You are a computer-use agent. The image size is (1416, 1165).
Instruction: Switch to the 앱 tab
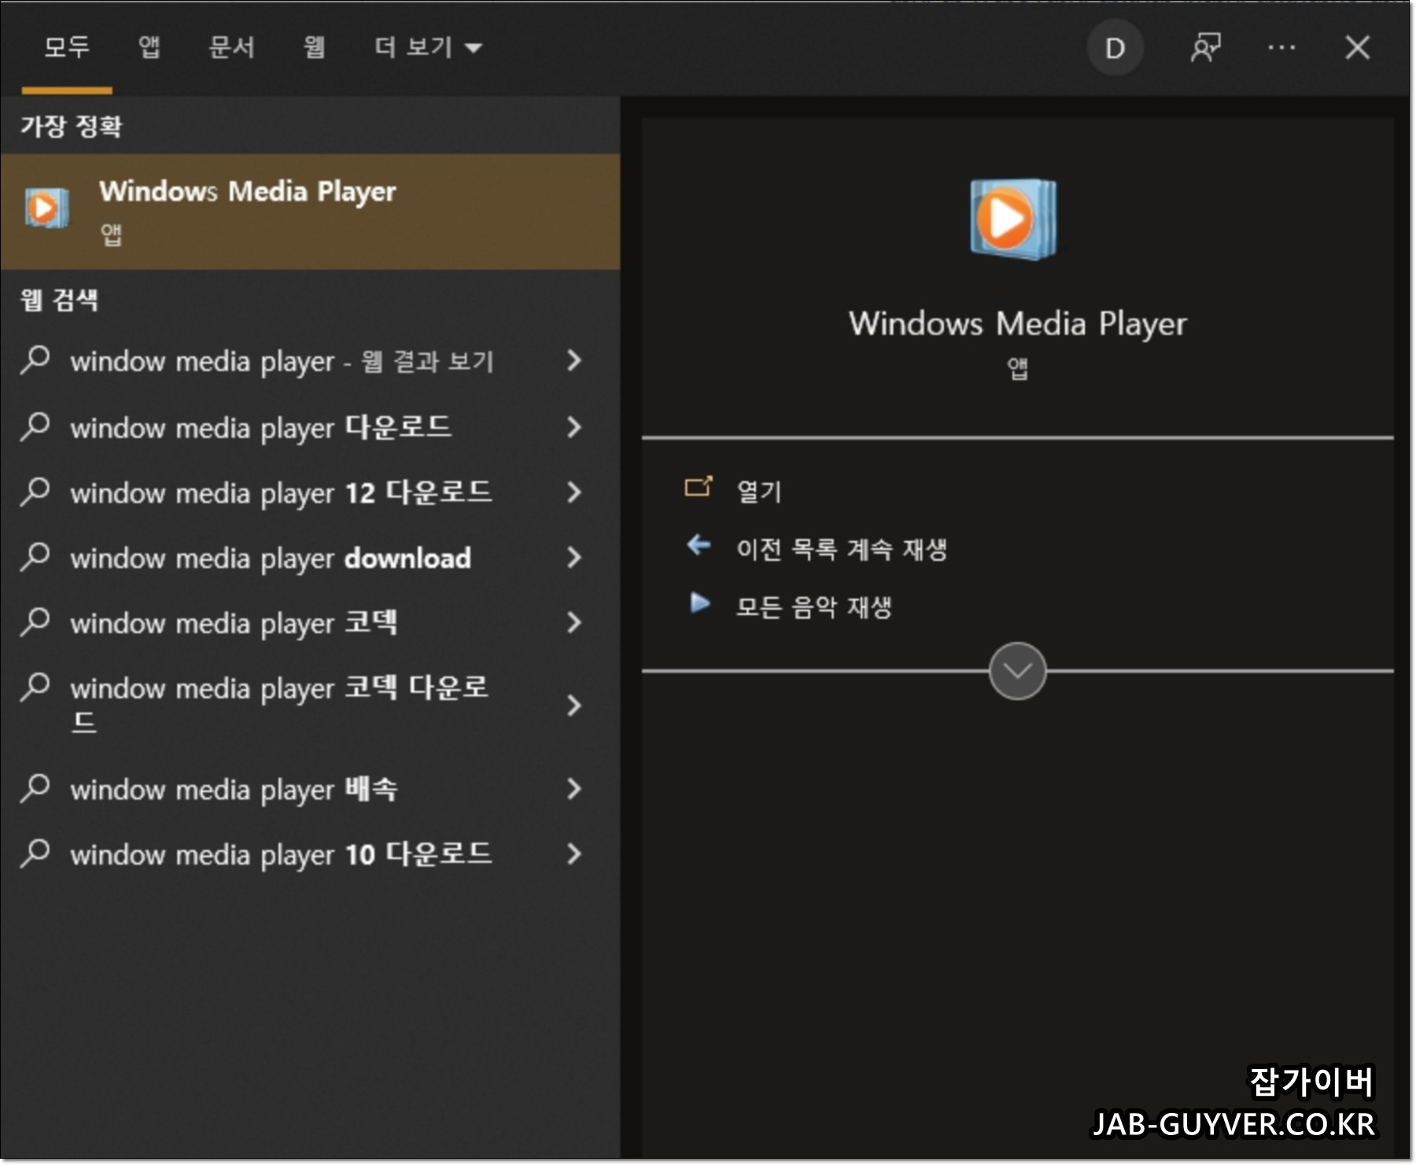pos(149,47)
